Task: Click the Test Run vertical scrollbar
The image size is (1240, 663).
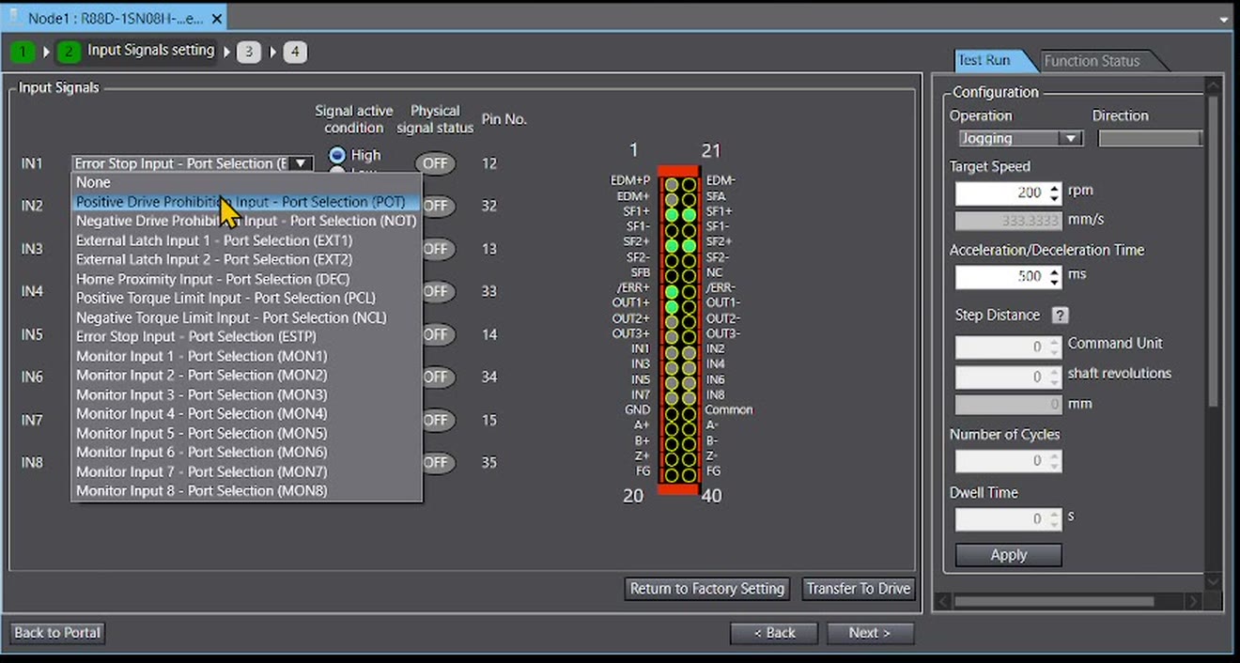Action: coord(1213,254)
